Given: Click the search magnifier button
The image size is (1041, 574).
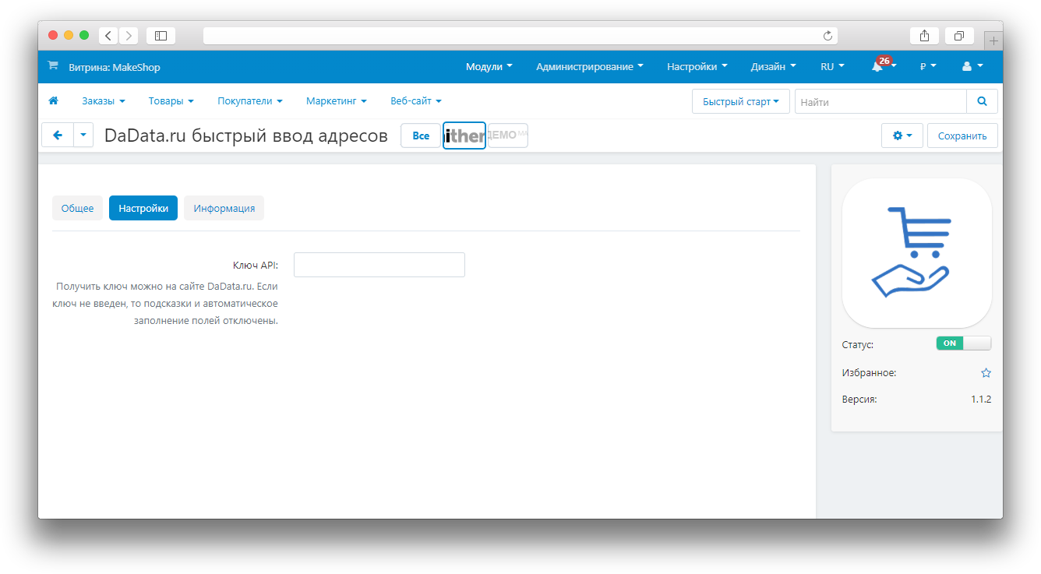Looking at the screenshot, I should pos(982,101).
